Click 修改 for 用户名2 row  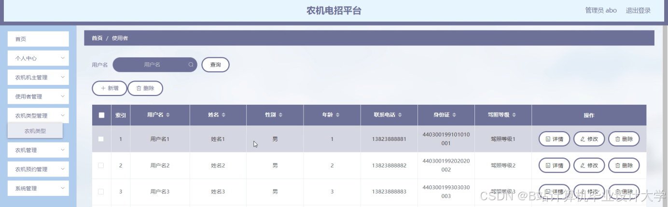[x=589, y=166]
